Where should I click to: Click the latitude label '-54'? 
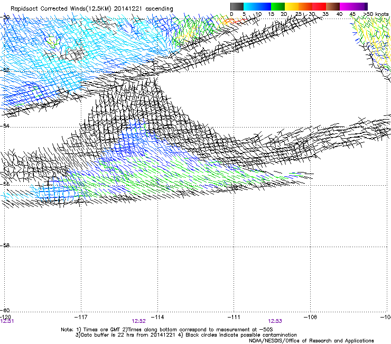[x=4, y=125]
